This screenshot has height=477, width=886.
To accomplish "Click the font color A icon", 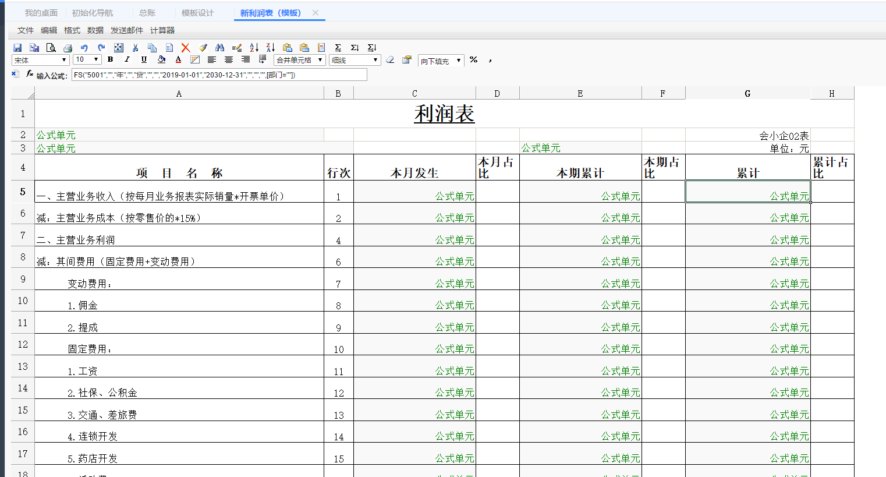I will coord(178,59).
